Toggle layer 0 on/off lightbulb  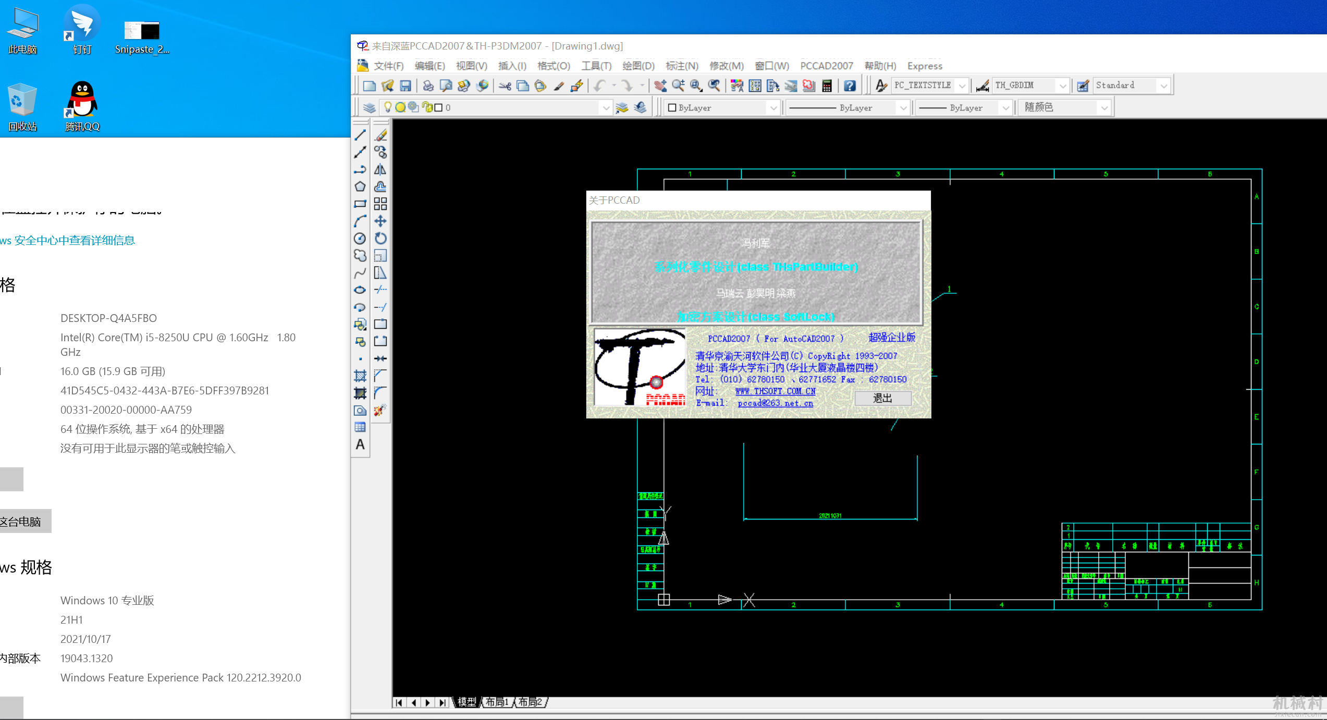point(388,107)
